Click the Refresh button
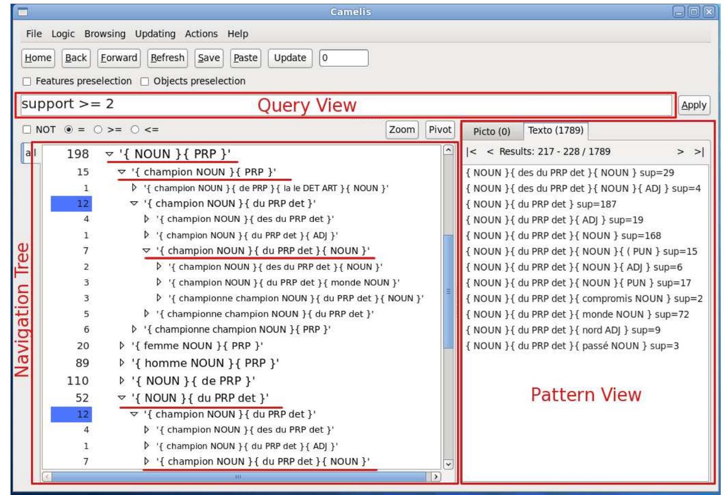The height and width of the screenshot is (495, 726). (167, 58)
